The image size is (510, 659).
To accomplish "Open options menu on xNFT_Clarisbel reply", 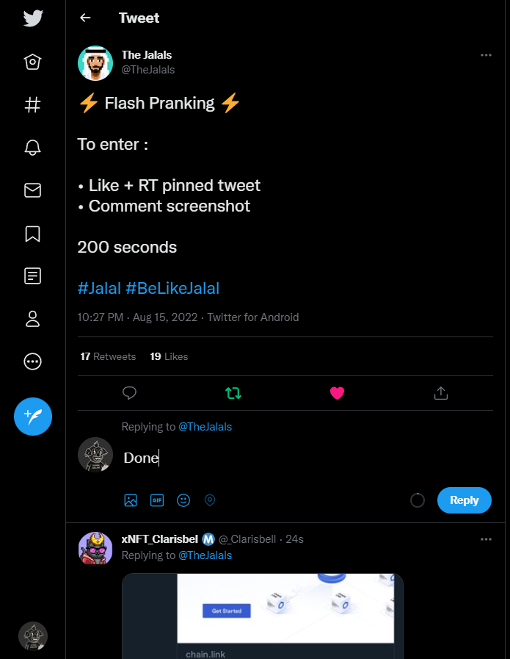I will pos(486,539).
